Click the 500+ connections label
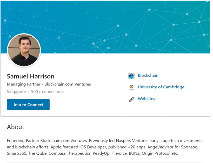 48,92
